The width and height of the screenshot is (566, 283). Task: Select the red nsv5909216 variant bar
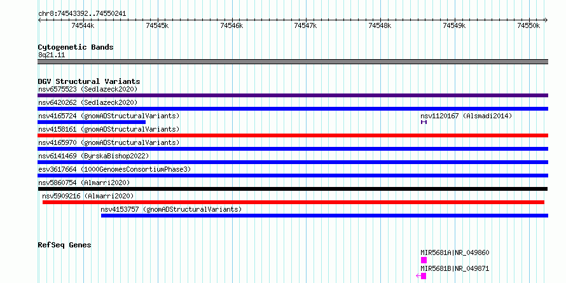(x=293, y=202)
